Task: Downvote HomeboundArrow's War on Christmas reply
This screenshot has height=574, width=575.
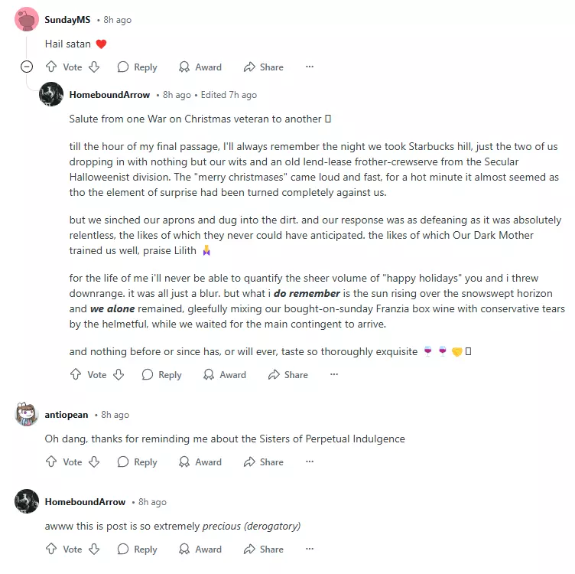Action: [119, 374]
